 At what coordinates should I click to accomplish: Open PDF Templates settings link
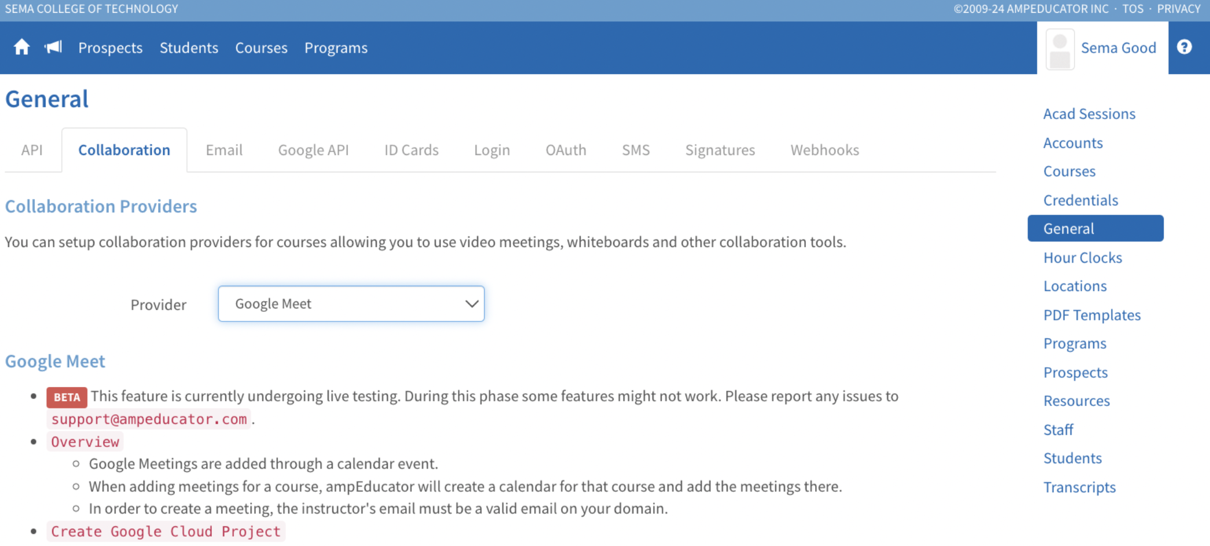(x=1091, y=315)
